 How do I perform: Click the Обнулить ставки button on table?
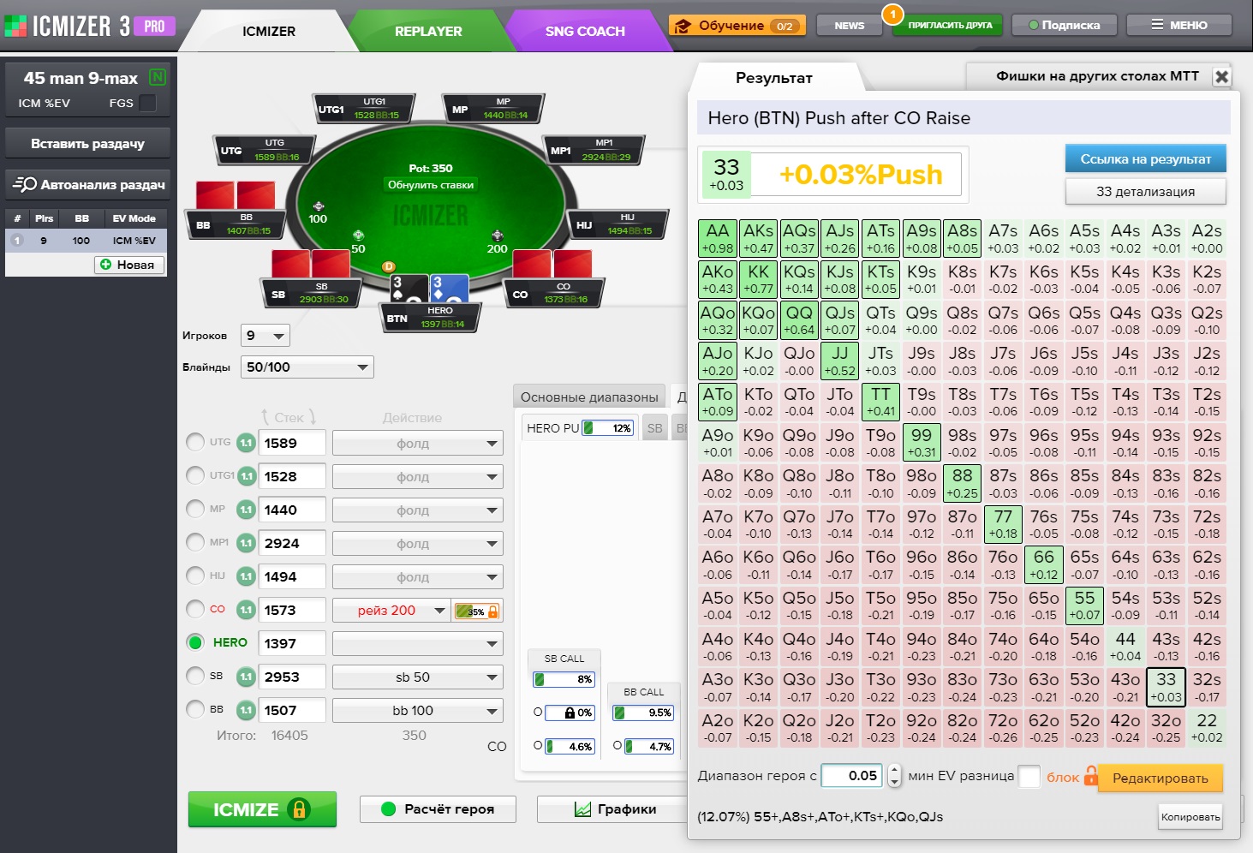pyautogui.click(x=431, y=185)
